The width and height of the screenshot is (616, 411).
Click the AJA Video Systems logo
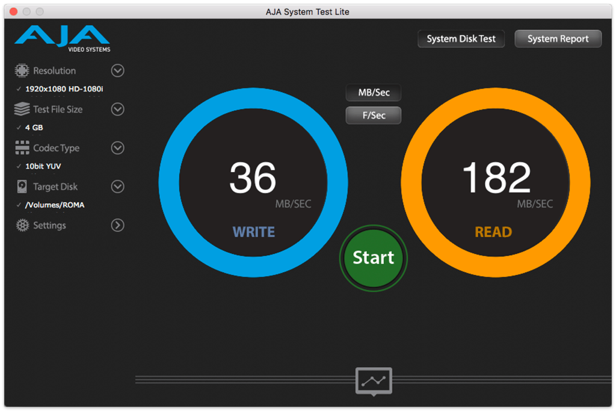pyautogui.click(x=63, y=39)
